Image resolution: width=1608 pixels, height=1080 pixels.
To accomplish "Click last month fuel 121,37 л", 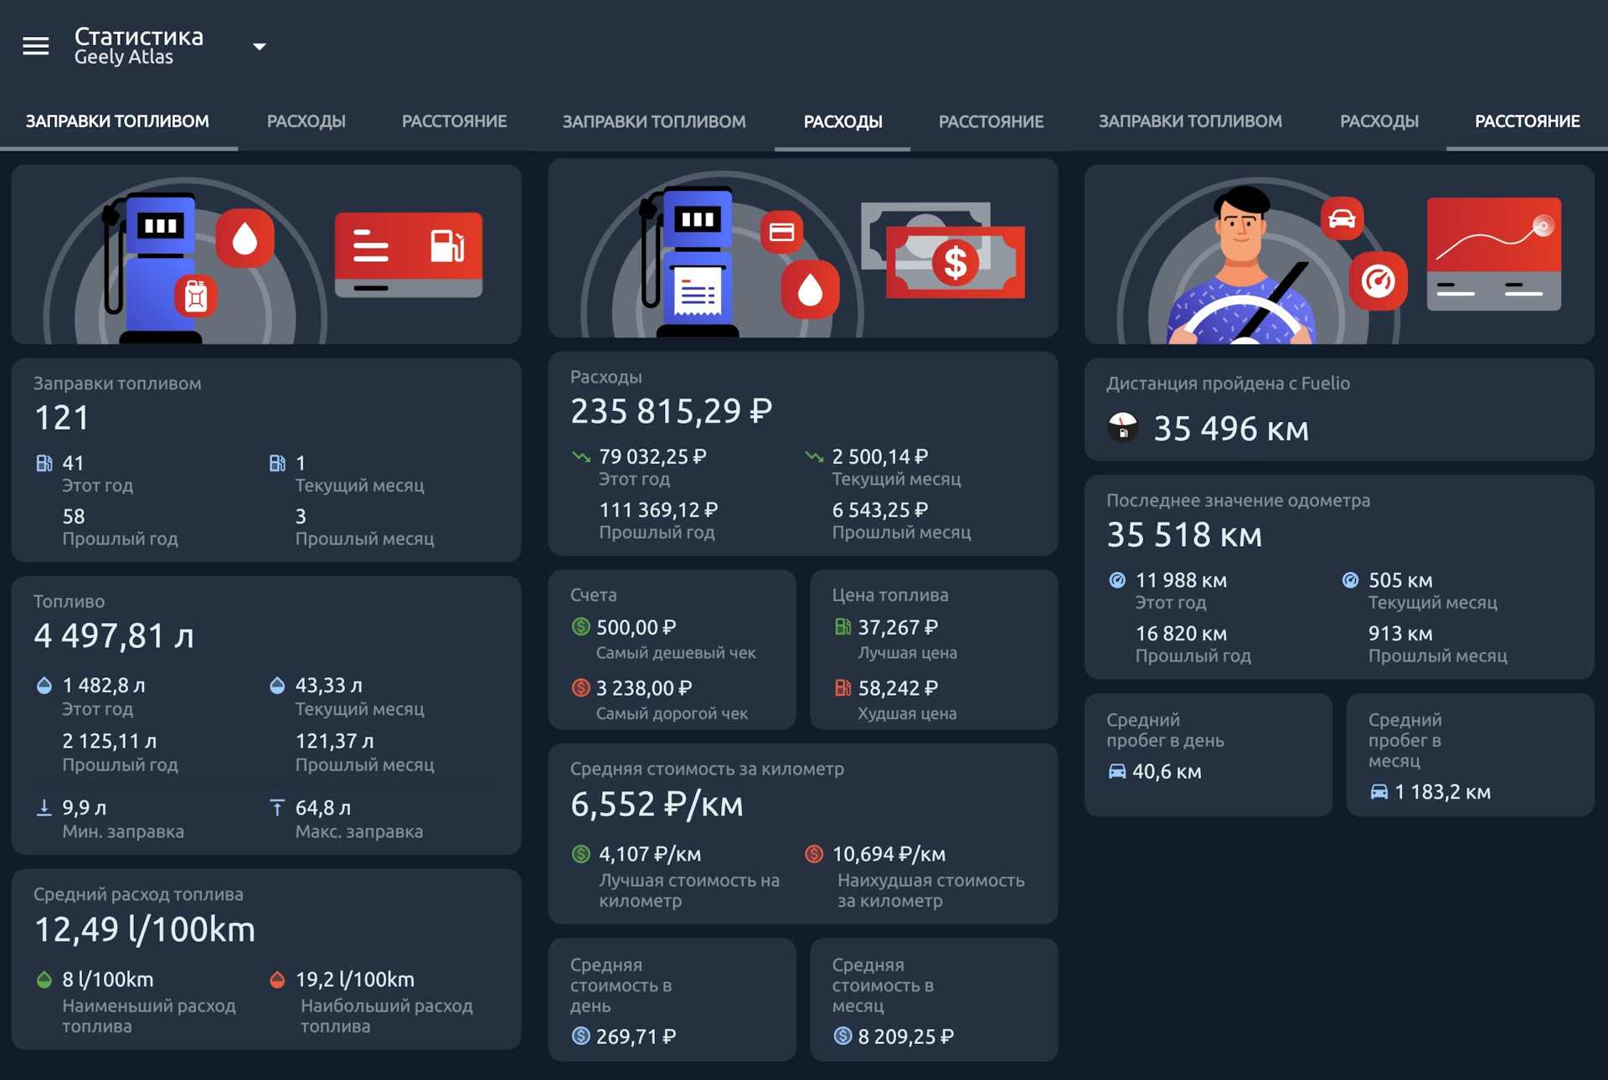I will pos(334,742).
